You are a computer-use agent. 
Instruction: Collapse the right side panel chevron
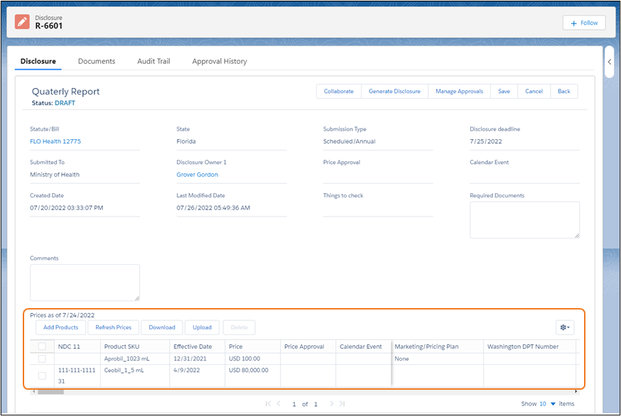click(x=610, y=62)
